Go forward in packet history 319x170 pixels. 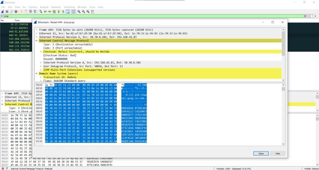click(x=50, y=12)
